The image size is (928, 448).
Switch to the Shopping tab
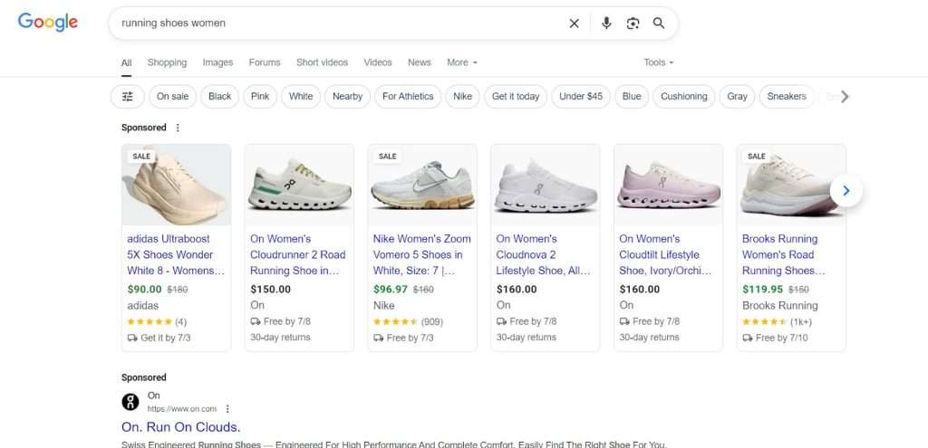pyautogui.click(x=167, y=62)
